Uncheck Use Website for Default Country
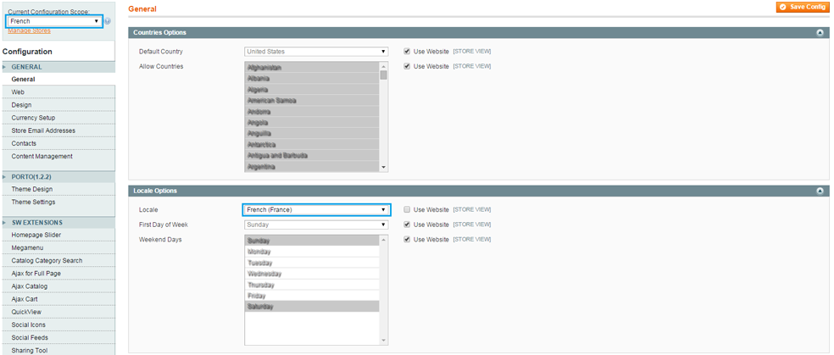 (x=408, y=52)
